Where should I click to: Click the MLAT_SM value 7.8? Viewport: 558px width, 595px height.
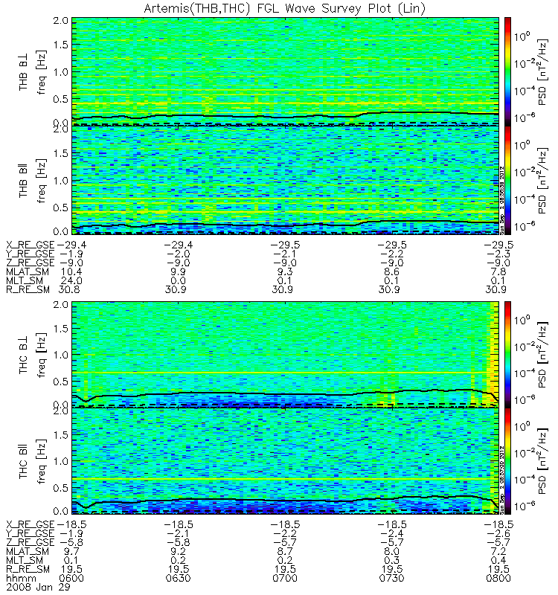tap(498, 271)
